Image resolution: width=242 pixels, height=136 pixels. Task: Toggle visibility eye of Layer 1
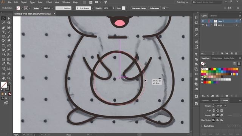coord(203,25)
